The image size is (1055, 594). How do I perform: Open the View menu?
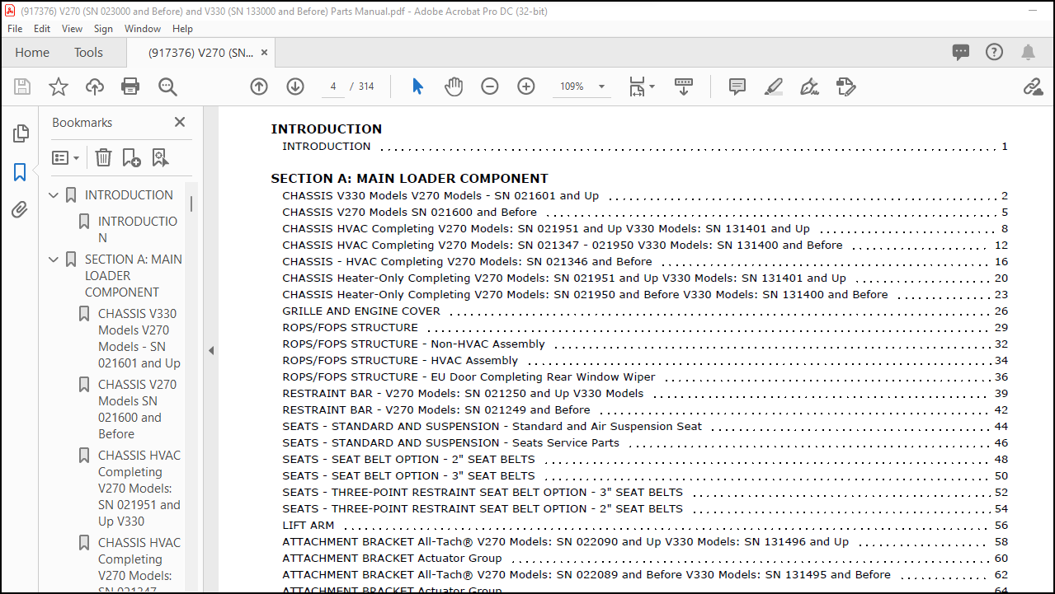[x=73, y=28]
